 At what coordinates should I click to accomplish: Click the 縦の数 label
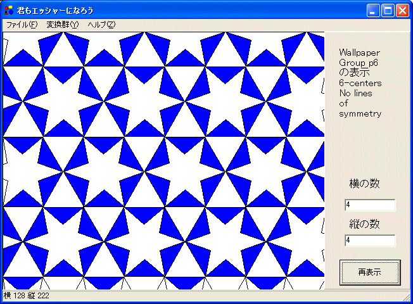pyautogui.click(x=364, y=224)
